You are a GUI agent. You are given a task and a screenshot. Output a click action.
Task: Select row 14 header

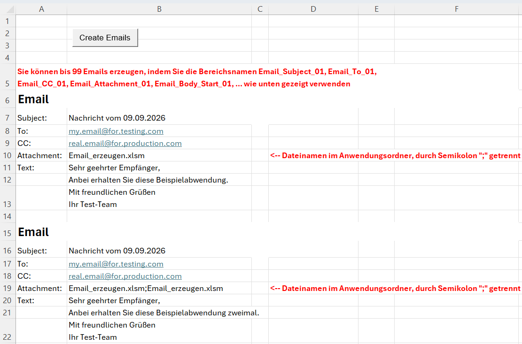point(8,216)
